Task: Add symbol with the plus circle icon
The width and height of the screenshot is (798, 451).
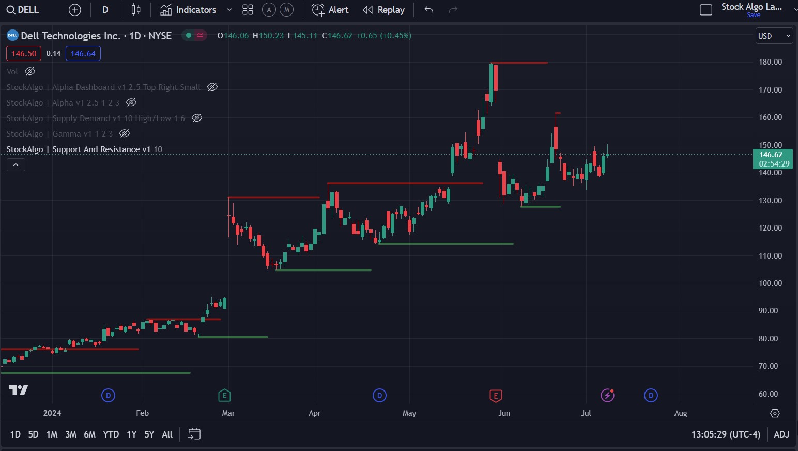Action: pos(75,10)
